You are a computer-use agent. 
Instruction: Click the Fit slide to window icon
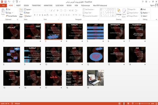point(156,104)
